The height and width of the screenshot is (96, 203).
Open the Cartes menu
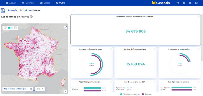click(x=45, y=3)
